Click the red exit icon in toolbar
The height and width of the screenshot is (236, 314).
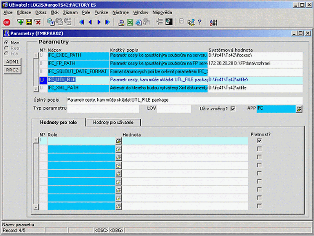pos(7,22)
